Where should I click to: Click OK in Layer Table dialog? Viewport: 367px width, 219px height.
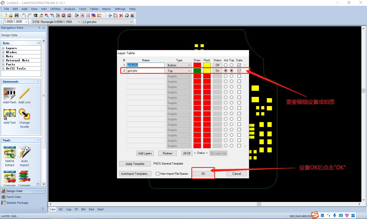203,174
